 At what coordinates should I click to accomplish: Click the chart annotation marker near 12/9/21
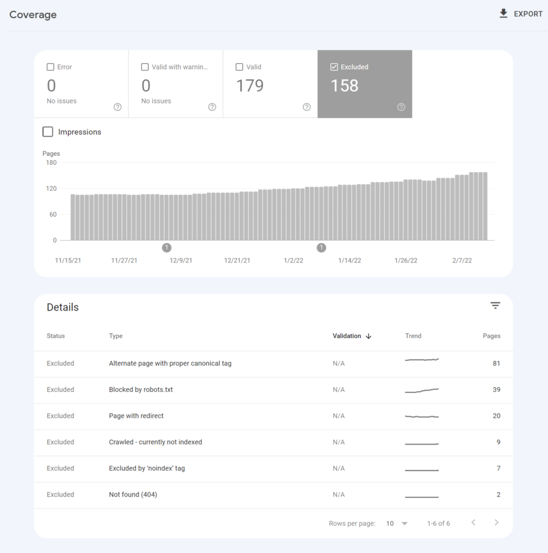pyautogui.click(x=167, y=247)
